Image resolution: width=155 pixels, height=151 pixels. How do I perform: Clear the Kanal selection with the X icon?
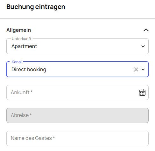click(x=136, y=70)
